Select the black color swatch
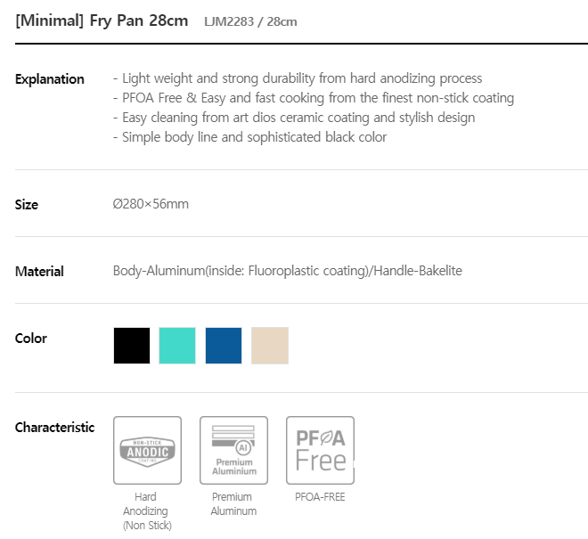Viewport: 588px width, 539px height. (132, 346)
